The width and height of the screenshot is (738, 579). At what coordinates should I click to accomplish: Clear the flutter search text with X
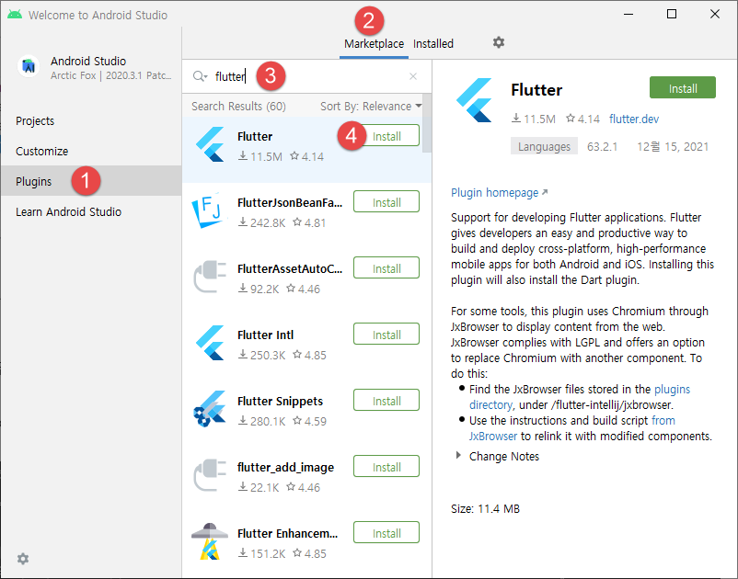pos(413,76)
